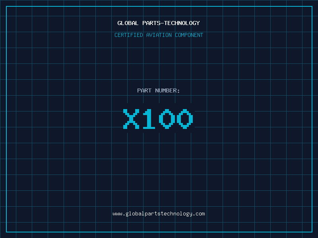Click the first zero in X100

pyautogui.click(x=167, y=119)
